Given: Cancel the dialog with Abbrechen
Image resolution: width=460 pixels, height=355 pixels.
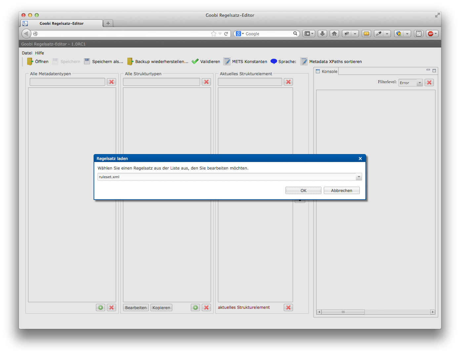Looking at the screenshot, I should [x=342, y=190].
